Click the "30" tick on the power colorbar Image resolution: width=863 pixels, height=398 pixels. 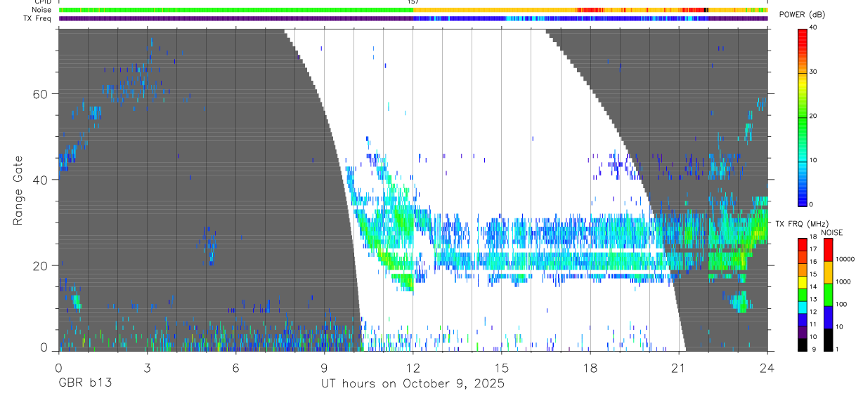pos(813,72)
